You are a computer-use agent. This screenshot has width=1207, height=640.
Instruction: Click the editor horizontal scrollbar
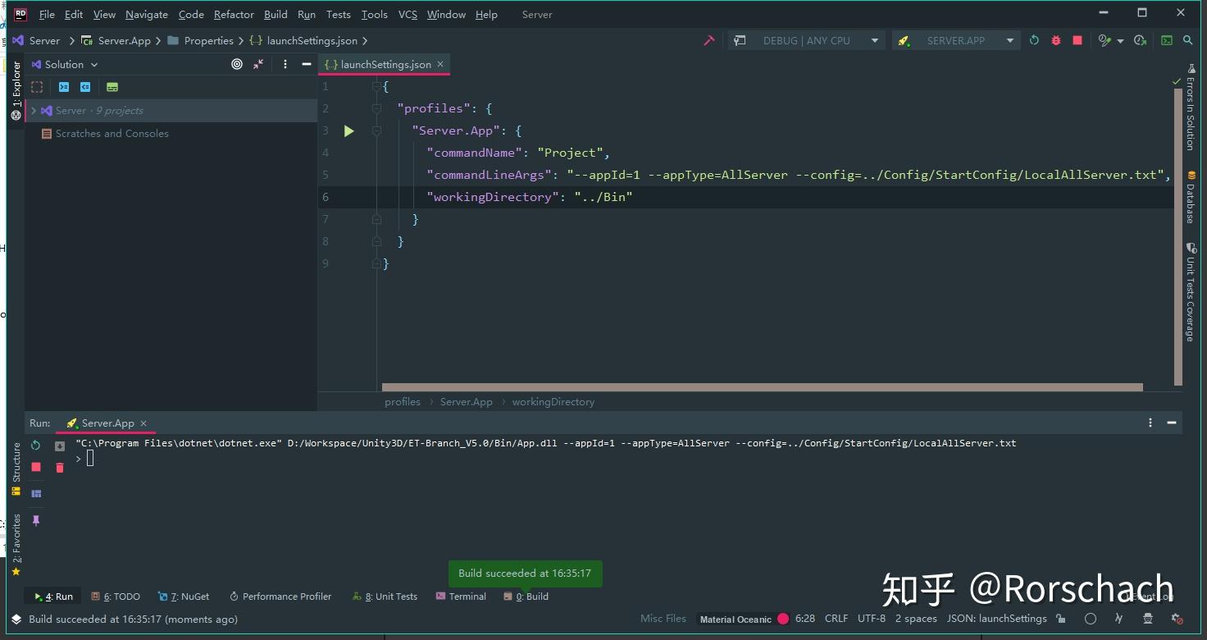tap(762, 387)
